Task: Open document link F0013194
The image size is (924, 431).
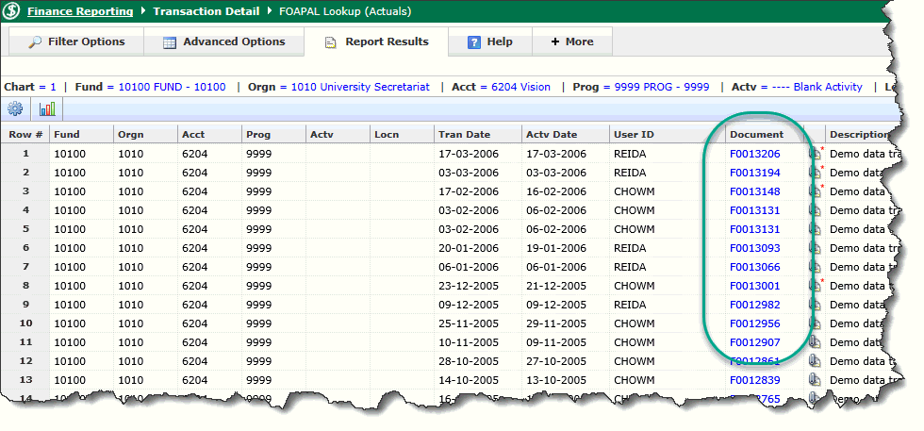Action: (x=754, y=172)
